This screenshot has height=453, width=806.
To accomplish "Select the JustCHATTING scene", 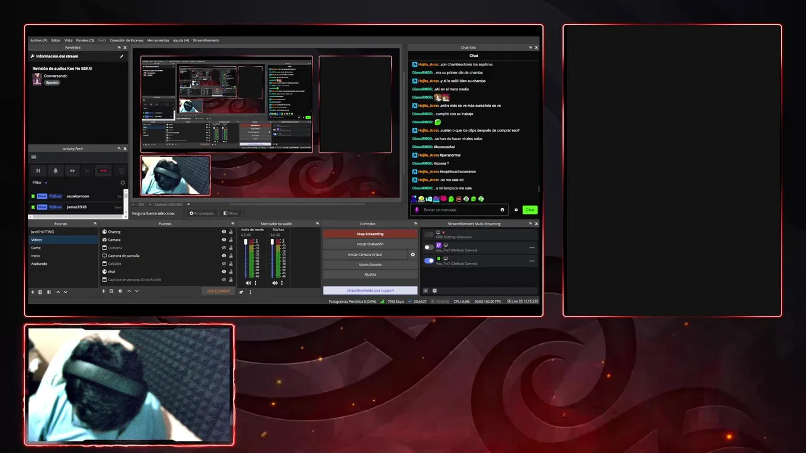I will point(63,232).
